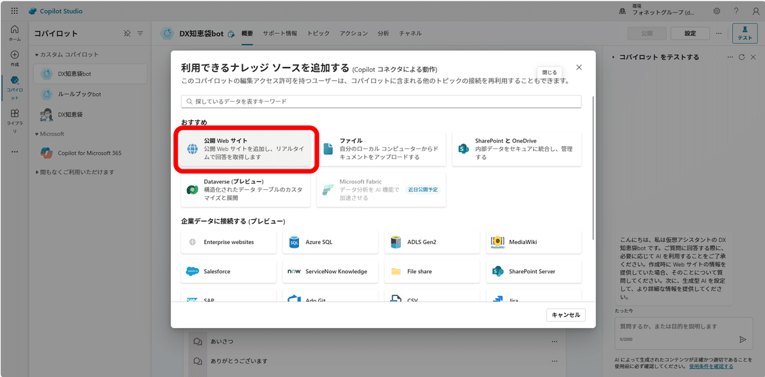Open the filter icon in Copilot panel

click(x=140, y=33)
